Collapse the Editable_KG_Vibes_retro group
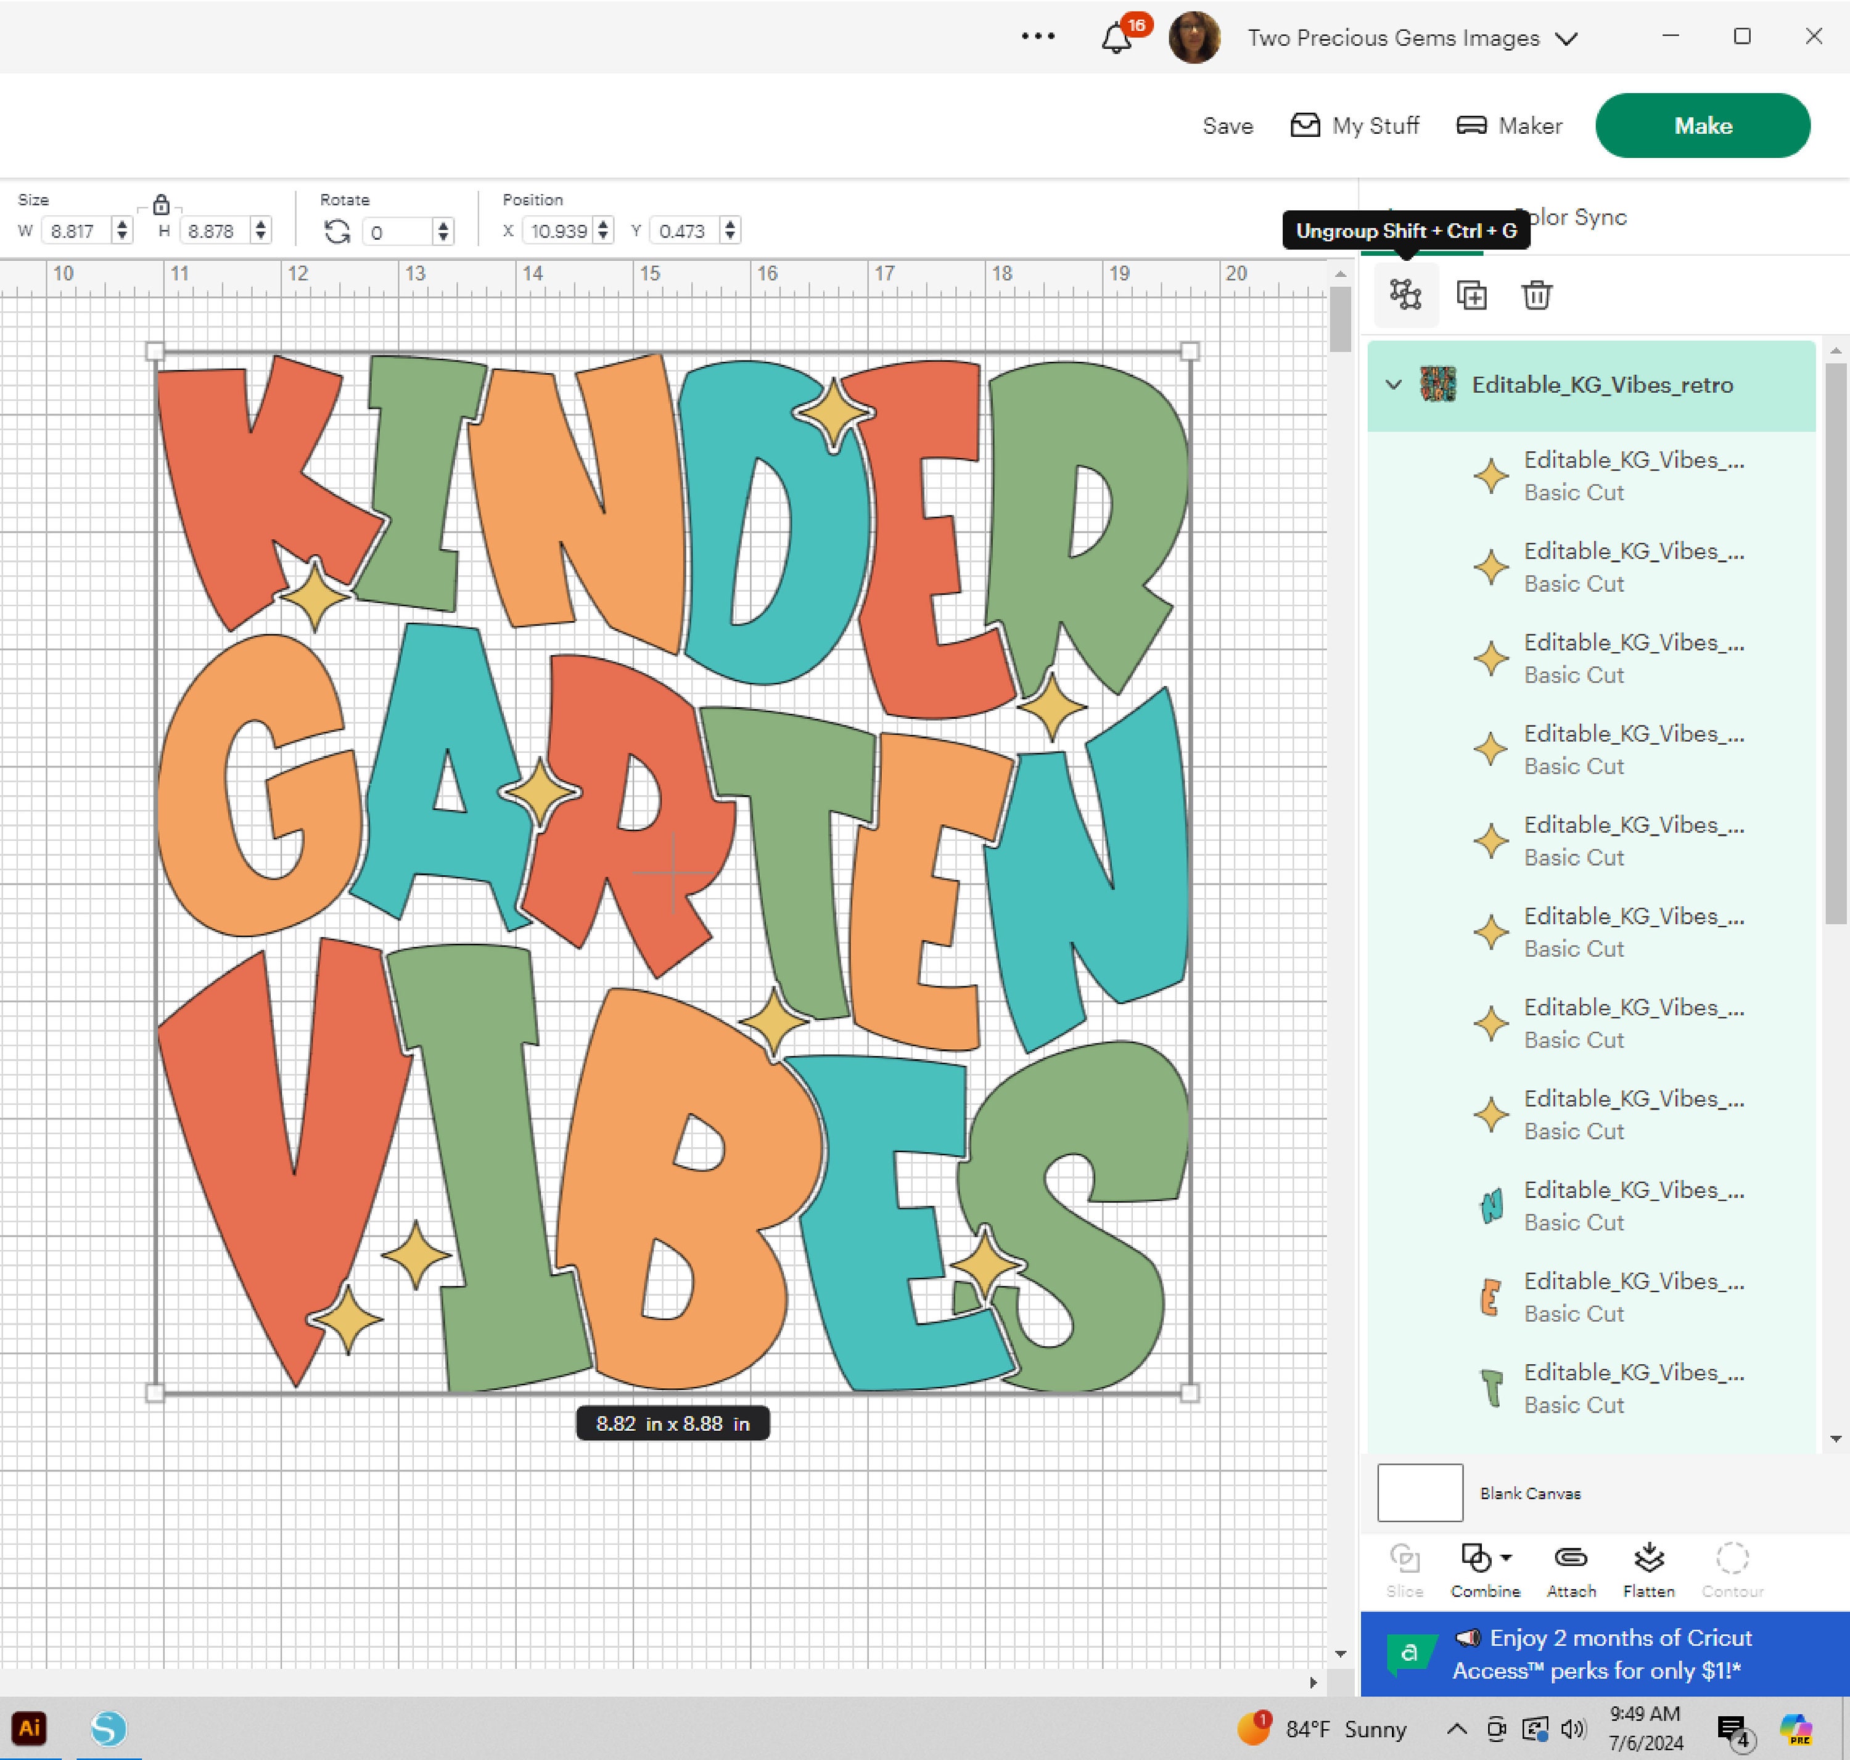The width and height of the screenshot is (1850, 1760). 1394,385
